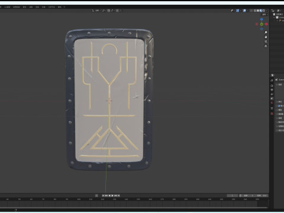The height and width of the screenshot is (213, 284).
Task: Toggle preview range clock icon in timeline
Action: point(240,195)
